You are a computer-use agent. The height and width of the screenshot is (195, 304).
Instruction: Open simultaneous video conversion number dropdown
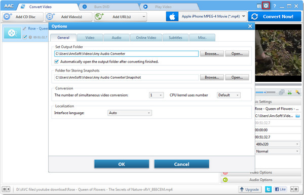156,95
